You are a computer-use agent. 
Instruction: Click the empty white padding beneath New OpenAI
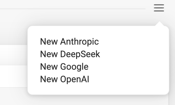click(x=98, y=89)
